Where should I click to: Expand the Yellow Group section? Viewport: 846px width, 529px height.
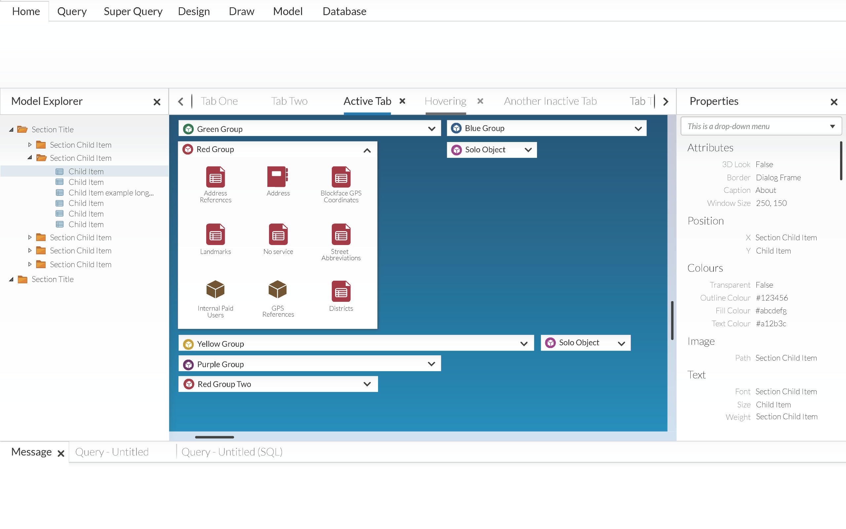pyautogui.click(x=523, y=344)
